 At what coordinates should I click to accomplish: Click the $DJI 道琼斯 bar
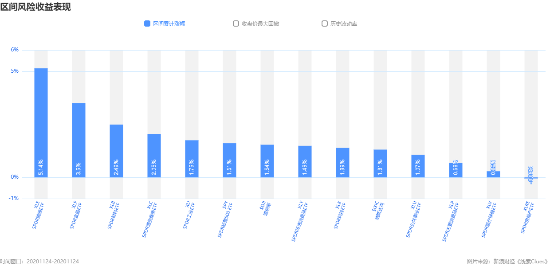267,161
